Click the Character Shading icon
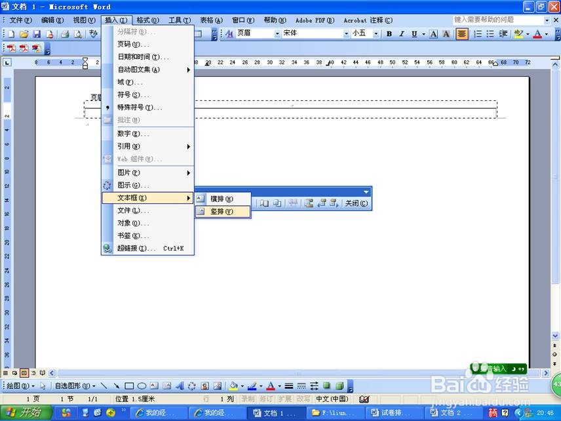Image resolution: width=561 pixels, height=421 pixels. tap(446, 33)
